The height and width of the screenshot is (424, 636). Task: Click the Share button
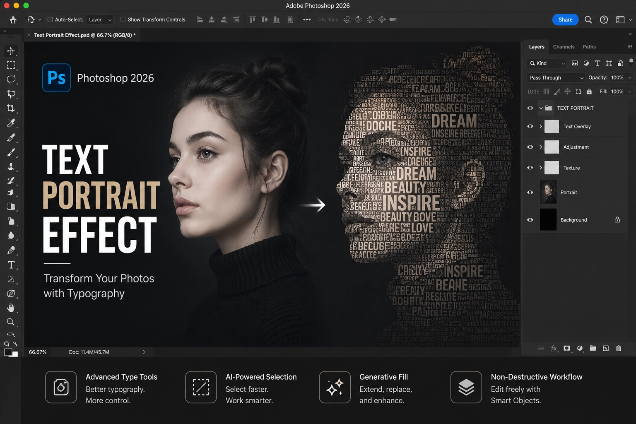point(565,19)
